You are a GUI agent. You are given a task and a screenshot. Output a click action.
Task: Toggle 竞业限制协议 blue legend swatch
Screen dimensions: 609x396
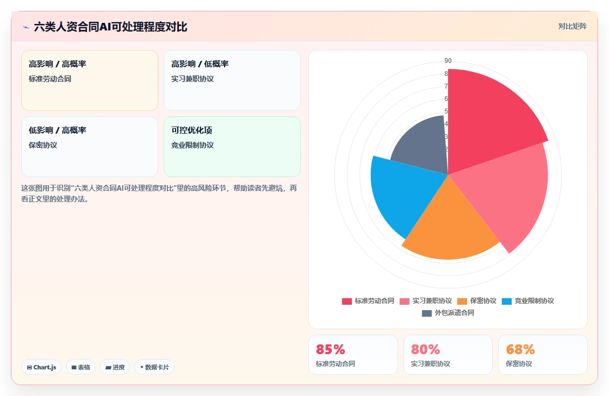(506, 301)
